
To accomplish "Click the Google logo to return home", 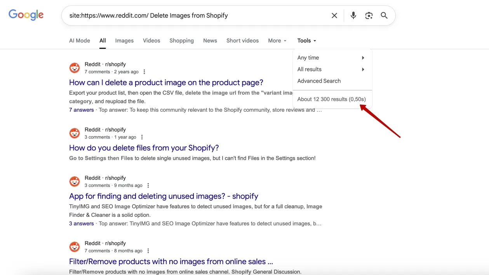I will (26, 15).
